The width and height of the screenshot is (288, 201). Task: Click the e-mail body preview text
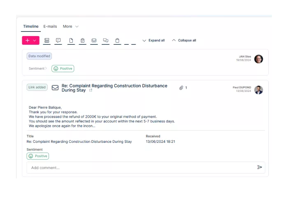102,116
